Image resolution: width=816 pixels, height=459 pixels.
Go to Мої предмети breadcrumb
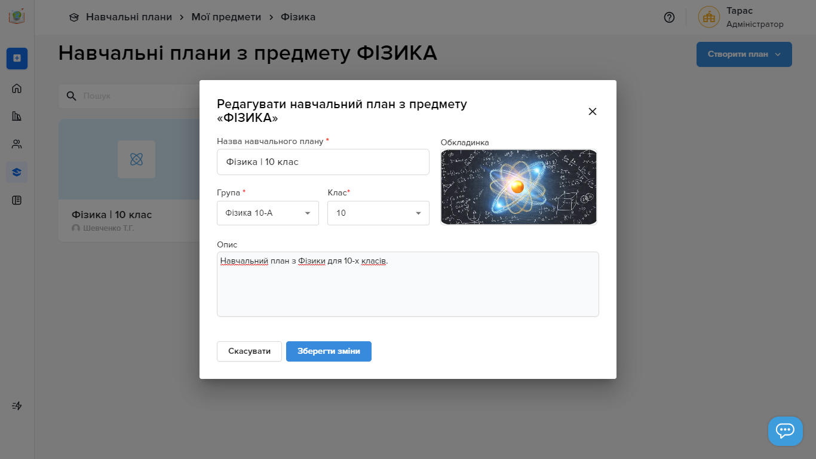(x=226, y=17)
